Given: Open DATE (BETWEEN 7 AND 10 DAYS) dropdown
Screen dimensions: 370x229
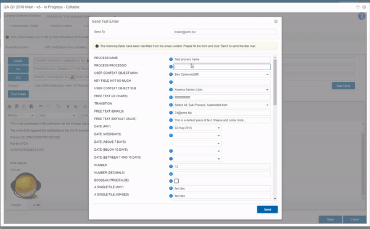Looking at the screenshot, I should [219, 159].
